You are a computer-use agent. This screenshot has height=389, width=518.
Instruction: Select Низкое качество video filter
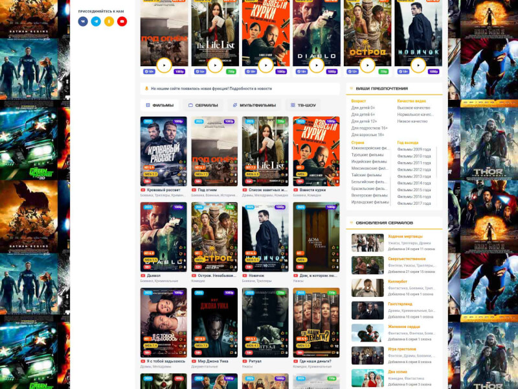[x=412, y=121]
